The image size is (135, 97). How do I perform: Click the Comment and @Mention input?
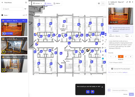click(123, 90)
